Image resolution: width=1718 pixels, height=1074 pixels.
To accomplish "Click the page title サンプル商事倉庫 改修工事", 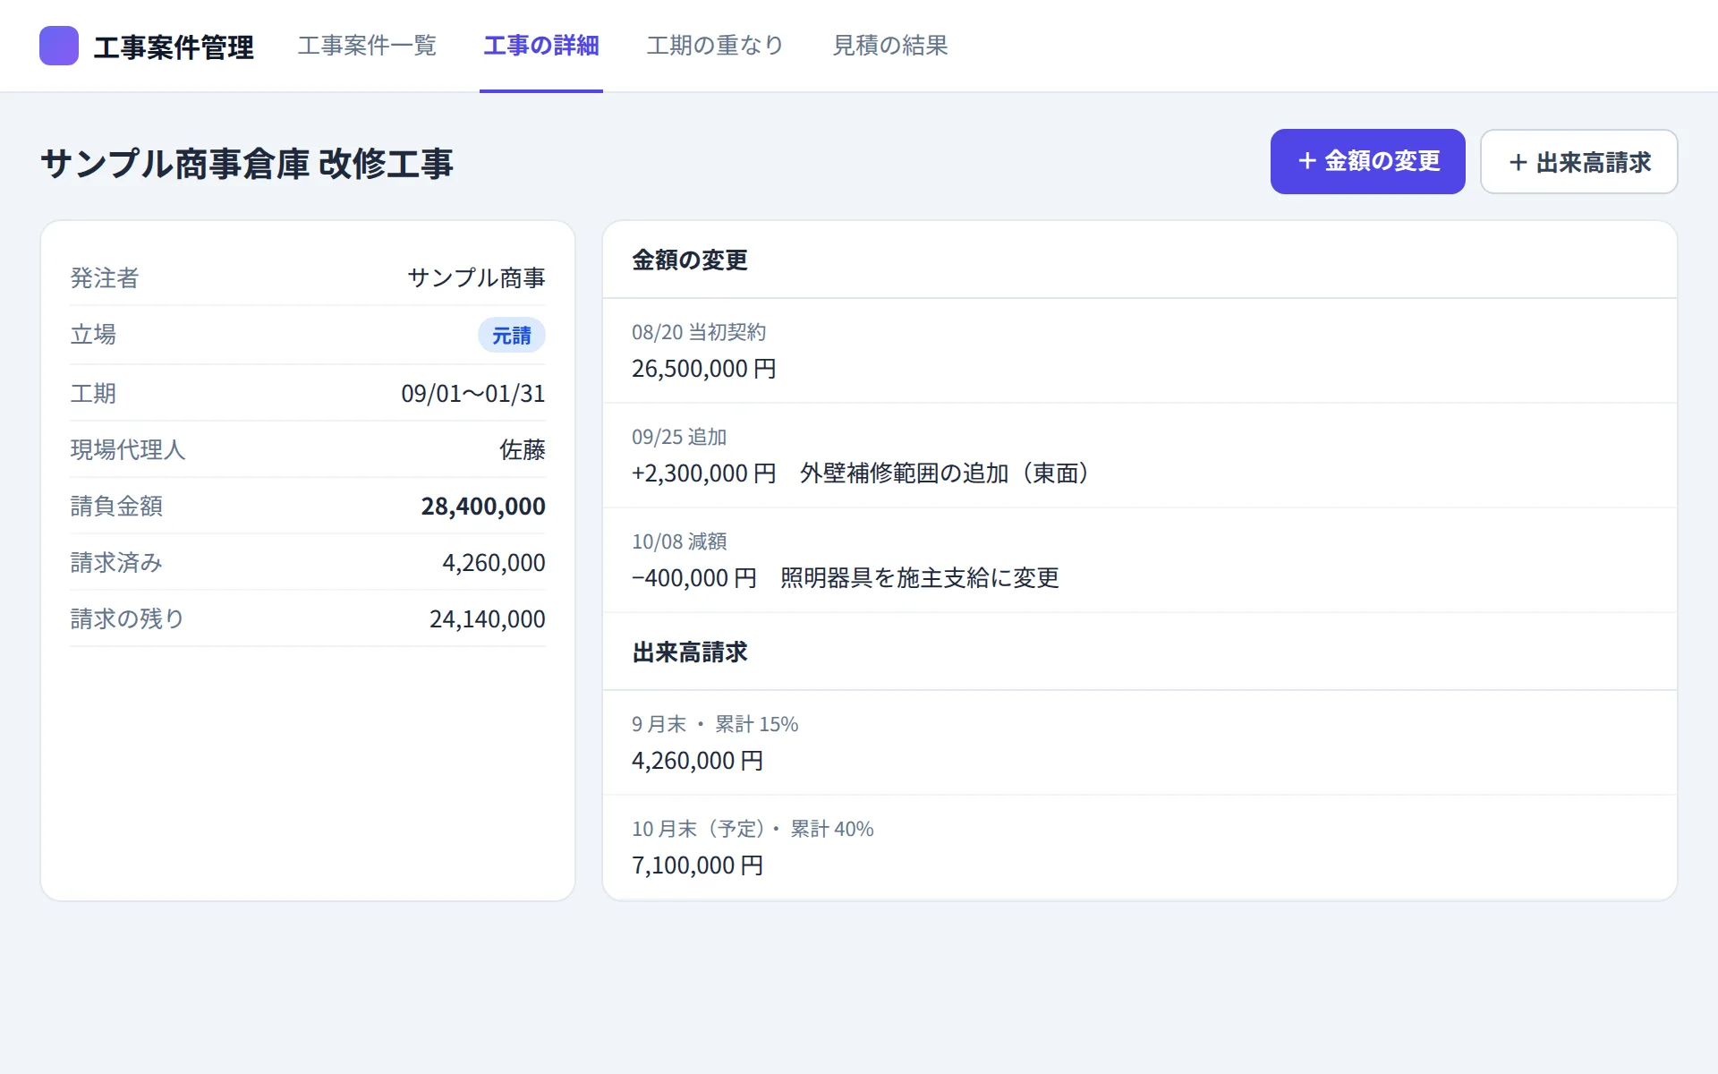I will 247,164.
